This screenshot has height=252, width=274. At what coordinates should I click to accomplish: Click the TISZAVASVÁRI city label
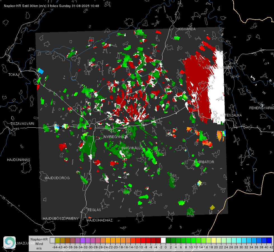point(22,124)
